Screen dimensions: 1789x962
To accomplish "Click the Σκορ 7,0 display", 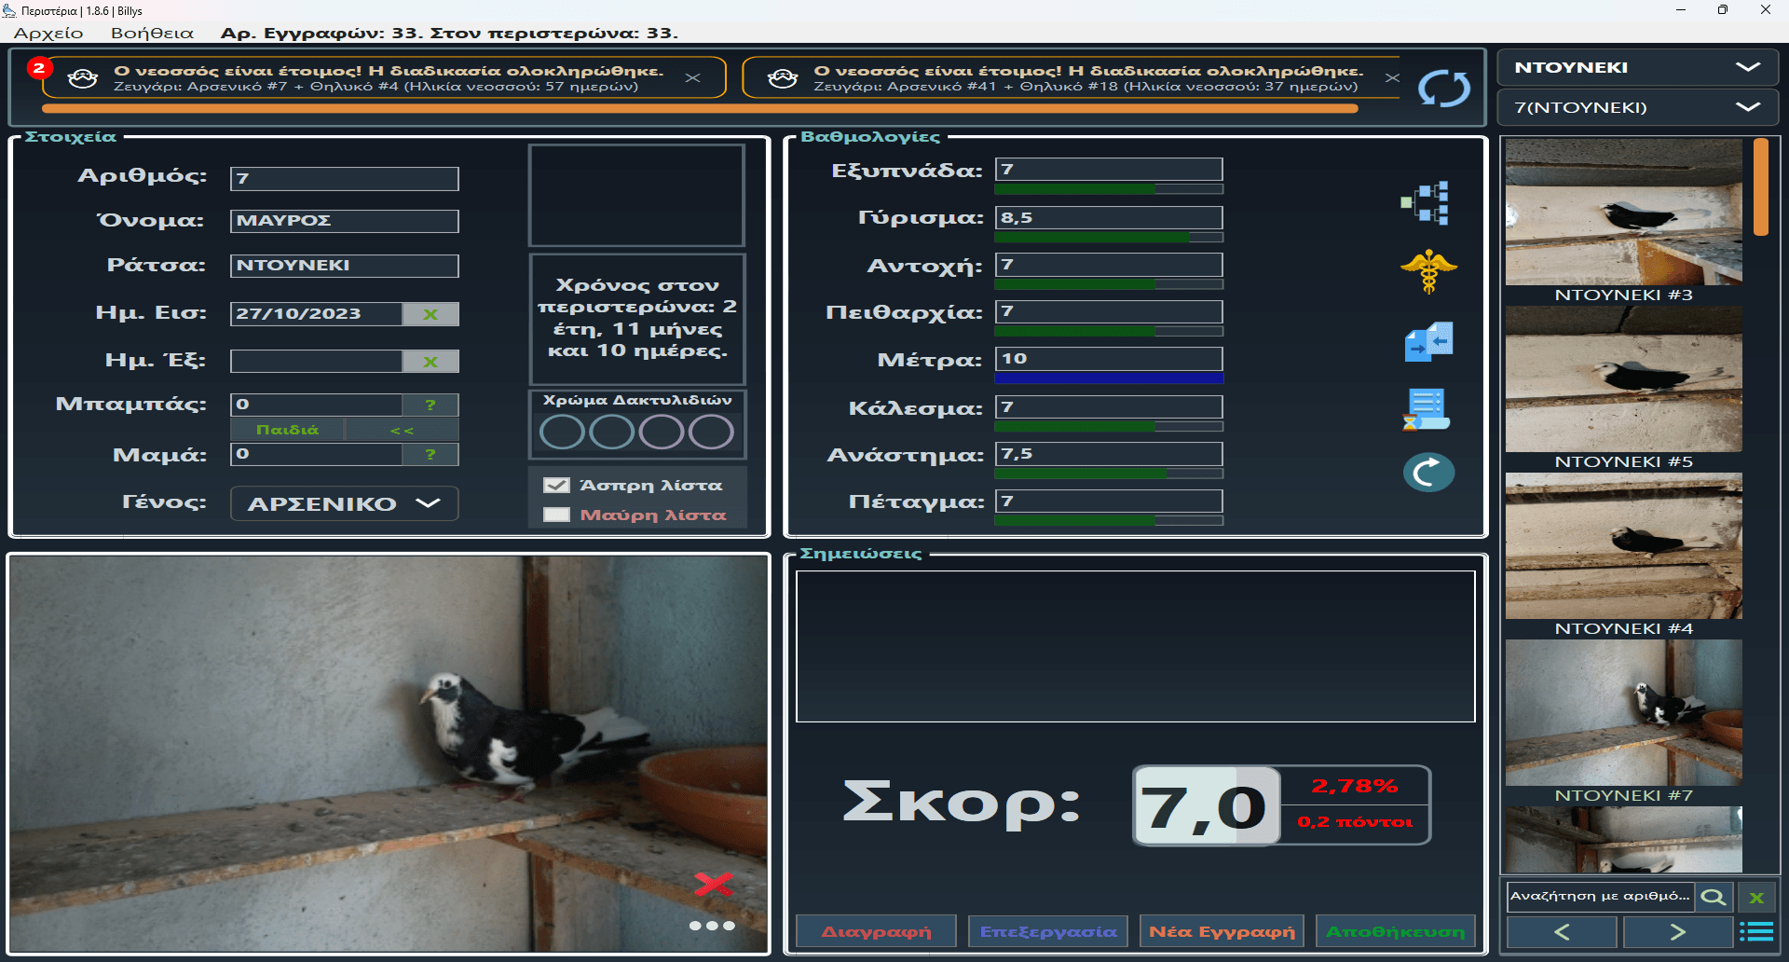I will pyautogui.click(x=1207, y=805).
